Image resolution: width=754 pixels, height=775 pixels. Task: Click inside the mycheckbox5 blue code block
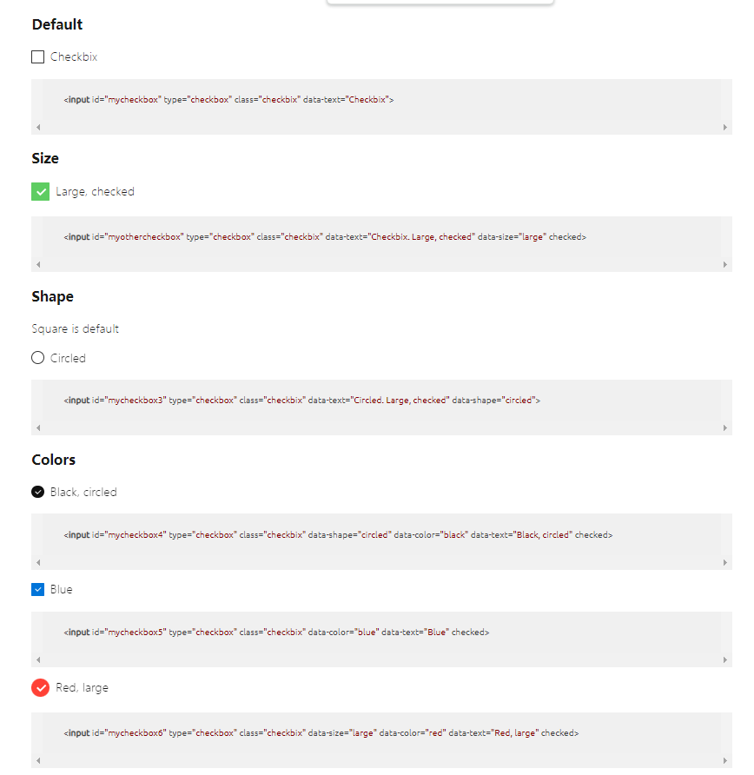coord(381,639)
